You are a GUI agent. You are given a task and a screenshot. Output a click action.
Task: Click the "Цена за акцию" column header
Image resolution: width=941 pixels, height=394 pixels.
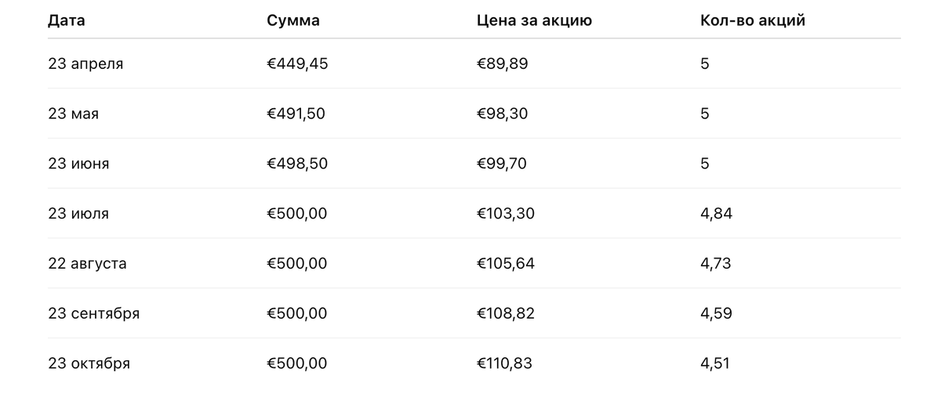tap(534, 21)
